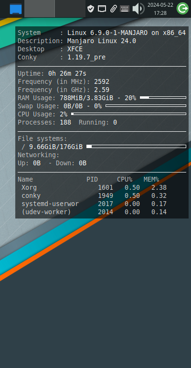Viewport: 191px width, 368px height.
Task: Click the Swap Usage progress bar
Action: tap(146, 105)
